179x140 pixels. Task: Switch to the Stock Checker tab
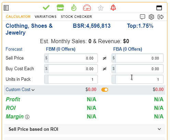[x=76, y=17]
